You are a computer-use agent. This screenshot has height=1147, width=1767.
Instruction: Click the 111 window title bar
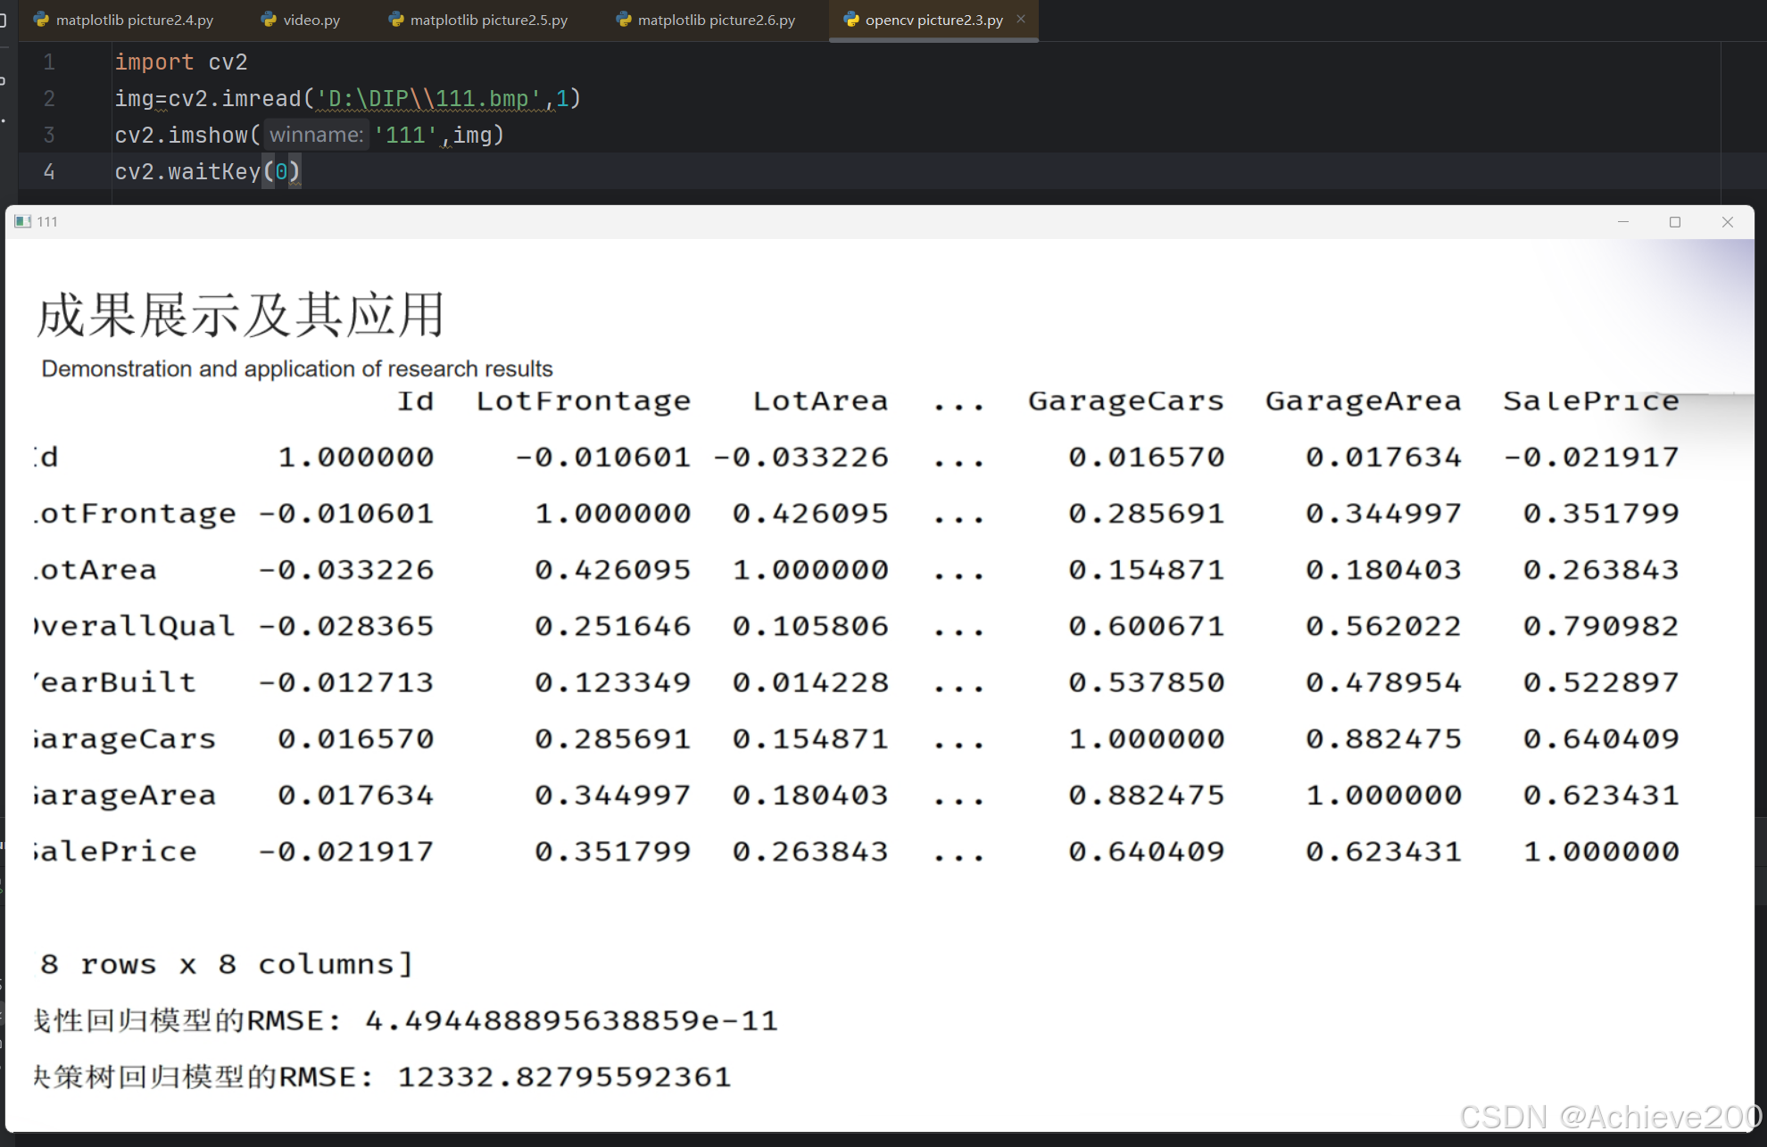[803, 222]
